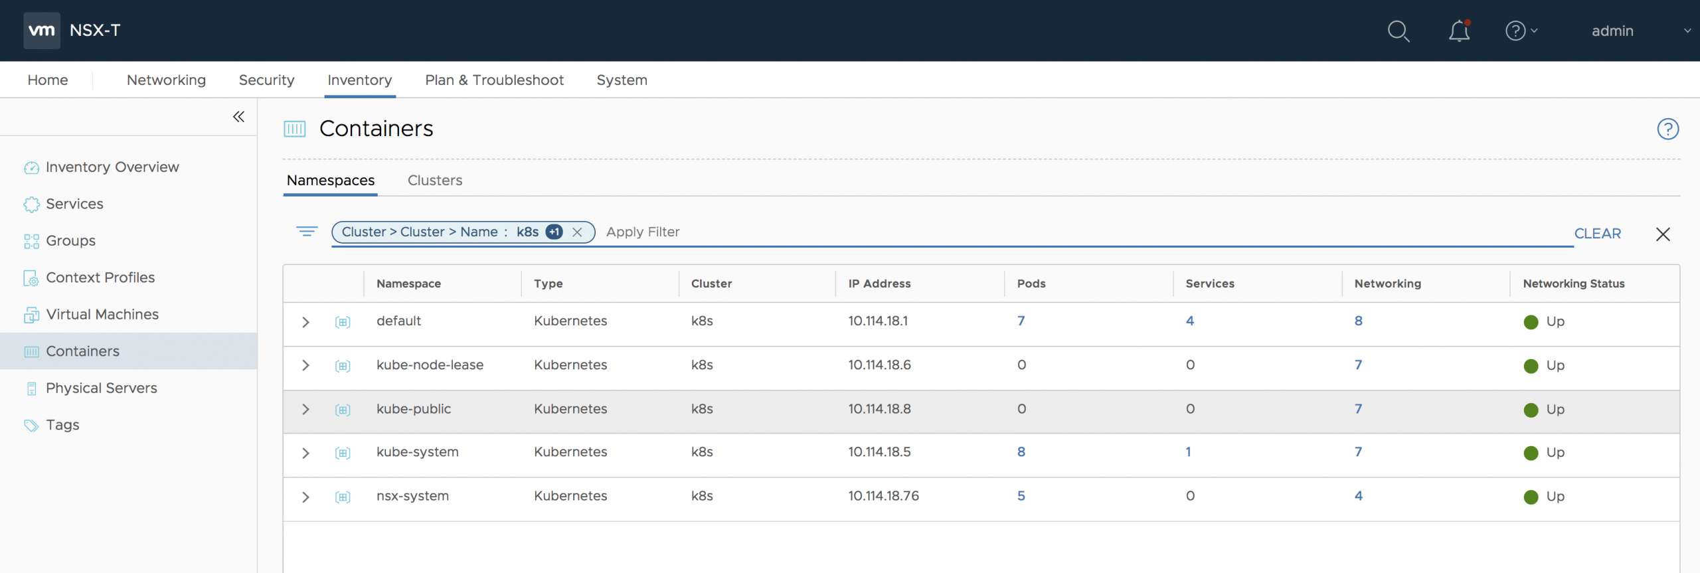
Task: Click the filter lines icon
Action: pyautogui.click(x=306, y=231)
